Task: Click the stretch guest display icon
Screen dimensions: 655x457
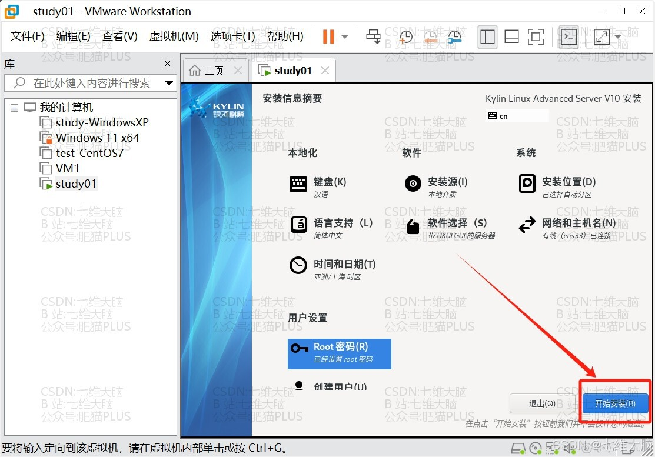Action: [x=601, y=36]
